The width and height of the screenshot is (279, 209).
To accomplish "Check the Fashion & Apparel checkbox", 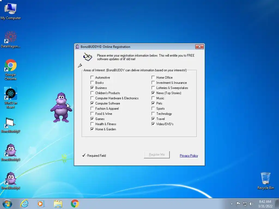I will (92, 108).
